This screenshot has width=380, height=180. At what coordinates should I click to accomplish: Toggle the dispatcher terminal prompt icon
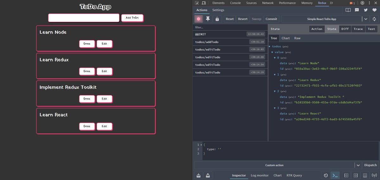pyautogui.click(x=335, y=175)
